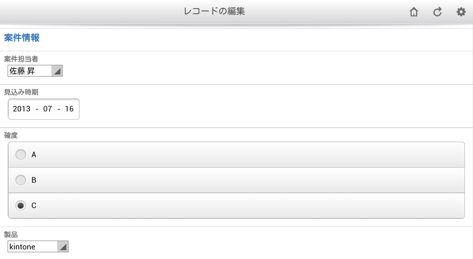The height and width of the screenshot is (259, 473).
Task: Select radio button B under 確度
Action: (x=20, y=180)
